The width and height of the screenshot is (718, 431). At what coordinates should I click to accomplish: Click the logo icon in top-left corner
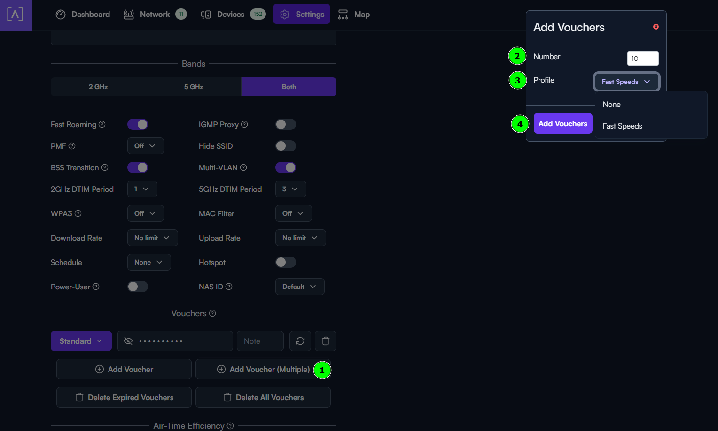[x=15, y=15]
